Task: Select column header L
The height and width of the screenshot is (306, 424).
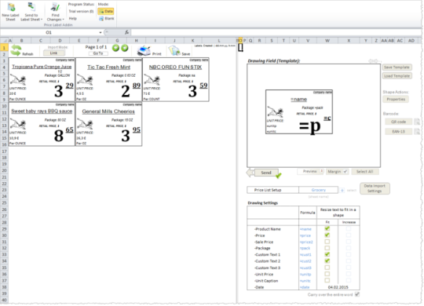Action: click(x=219, y=41)
